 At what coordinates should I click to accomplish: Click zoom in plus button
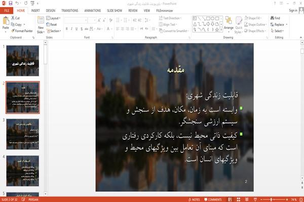(287, 199)
